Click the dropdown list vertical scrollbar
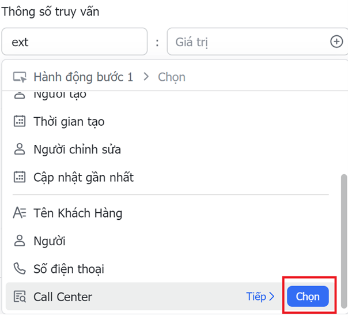This screenshot has width=348, height=319. tap(344, 231)
